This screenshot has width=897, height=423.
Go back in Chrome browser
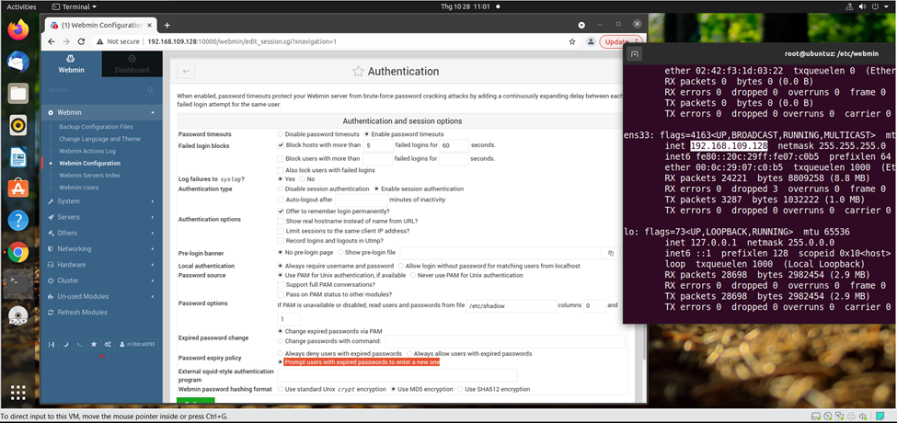pyautogui.click(x=52, y=41)
